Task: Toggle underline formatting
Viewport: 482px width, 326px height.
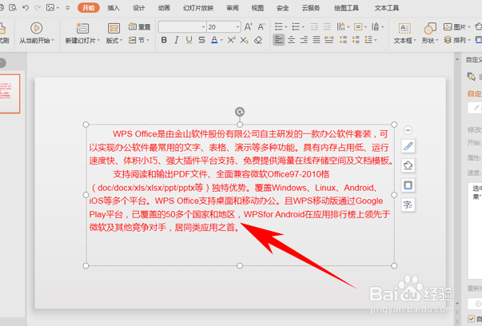Action: pyautogui.click(x=189, y=40)
